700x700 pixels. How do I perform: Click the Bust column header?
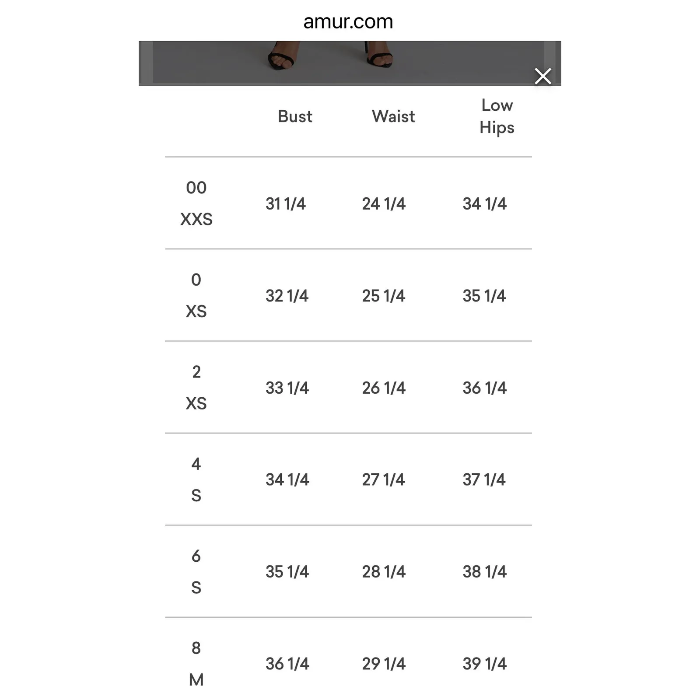(295, 116)
